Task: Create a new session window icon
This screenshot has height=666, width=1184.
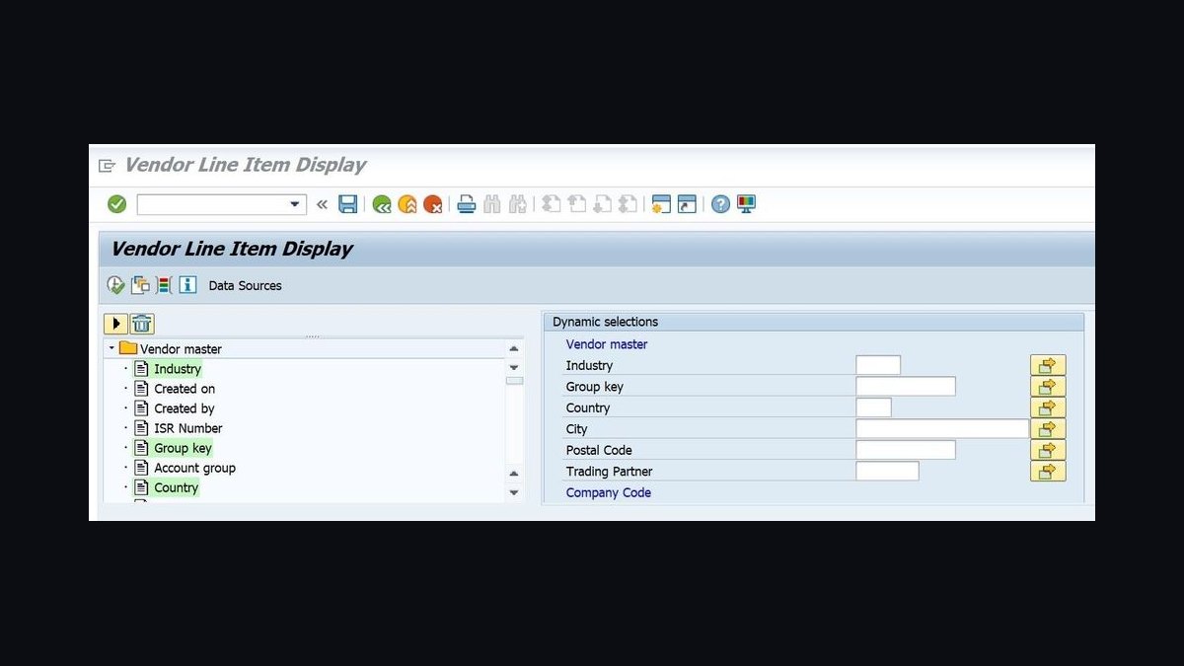Action: tap(662, 204)
